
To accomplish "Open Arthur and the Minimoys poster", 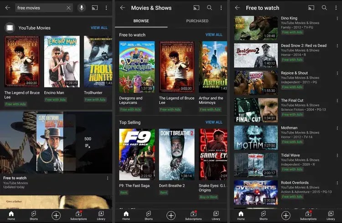I will (213, 67).
